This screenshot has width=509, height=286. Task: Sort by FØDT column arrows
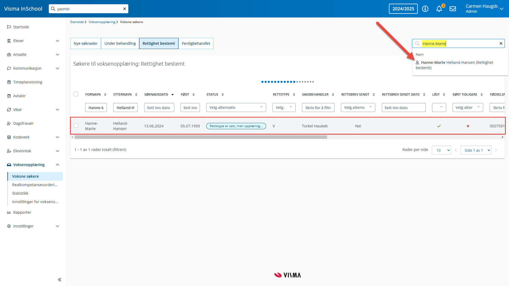tap(194, 95)
